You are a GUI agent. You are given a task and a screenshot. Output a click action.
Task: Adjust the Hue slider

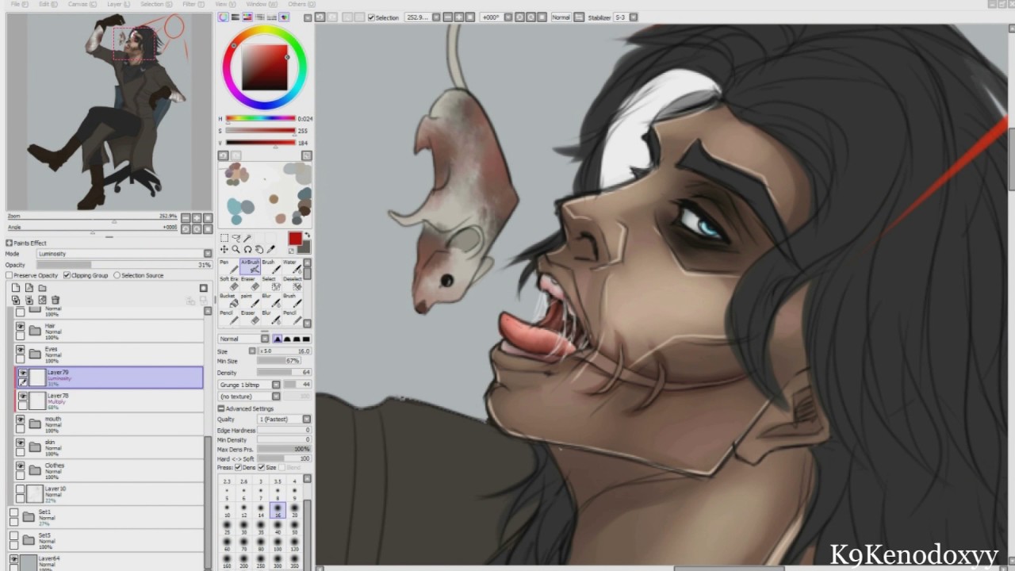pos(261,118)
